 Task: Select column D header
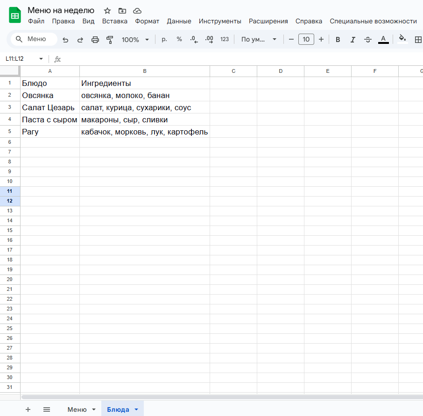point(281,71)
